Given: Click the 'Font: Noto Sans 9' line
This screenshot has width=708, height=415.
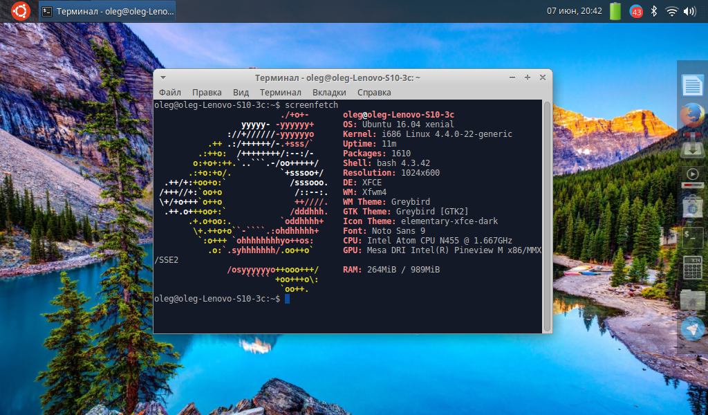Looking at the screenshot, I should pos(384,231).
